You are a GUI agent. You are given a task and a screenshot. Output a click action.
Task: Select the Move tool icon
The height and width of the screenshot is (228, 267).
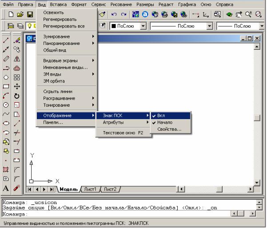(x=17, y=86)
